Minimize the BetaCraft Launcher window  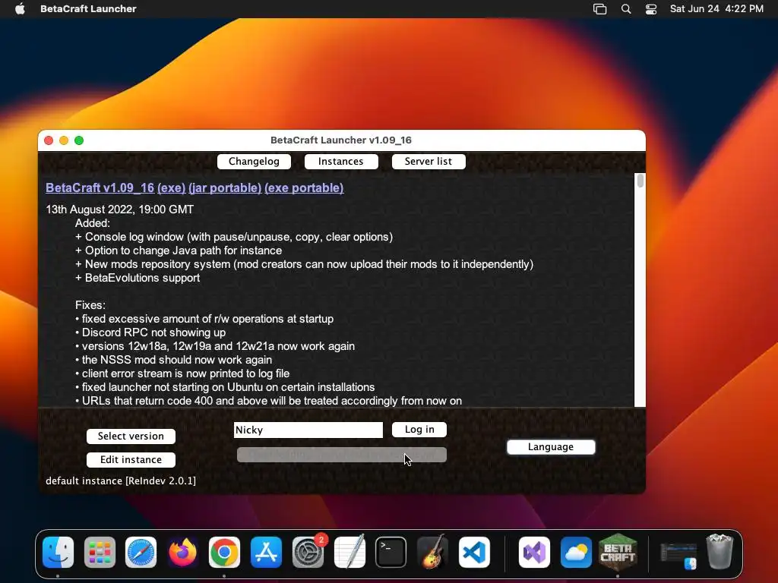[x=64, y=140]
